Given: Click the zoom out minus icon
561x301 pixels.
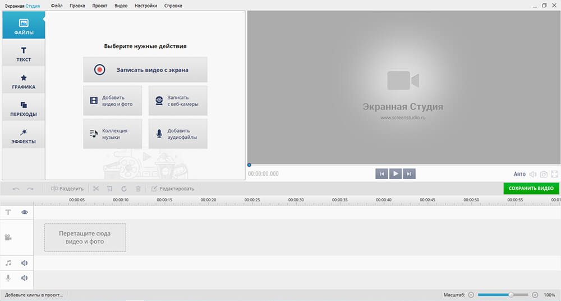Looking at the screenshot, I should click(471, 295).
